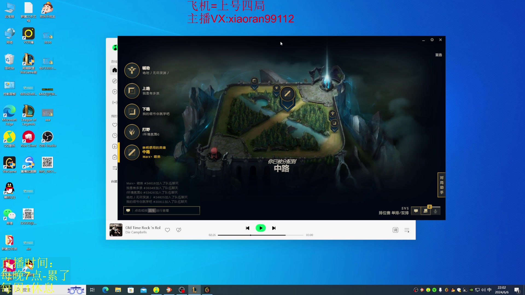Toggle the voice microphone button
This screenshot has height=295, width=525.
tap(436, 211)
